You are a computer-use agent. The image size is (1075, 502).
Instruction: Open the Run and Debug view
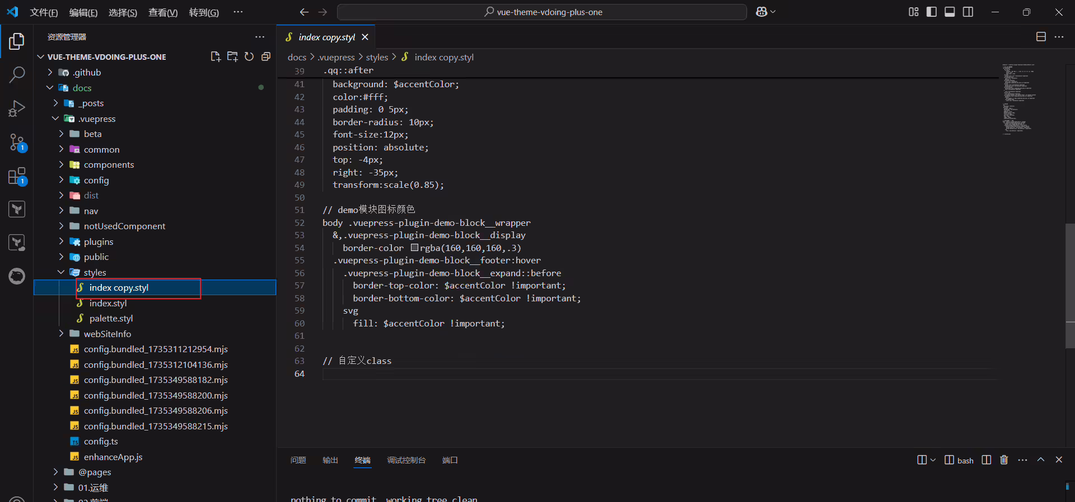point(17,108)
